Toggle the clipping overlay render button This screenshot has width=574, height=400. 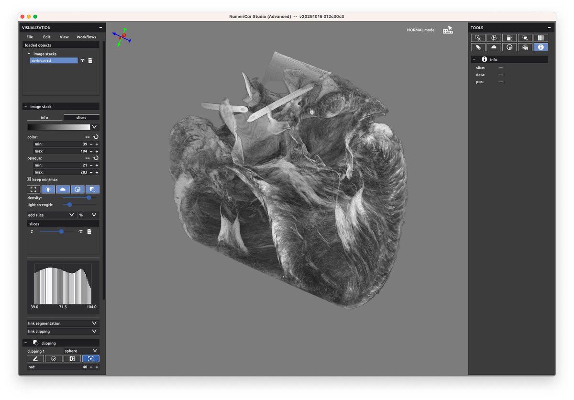coord(92,189)
